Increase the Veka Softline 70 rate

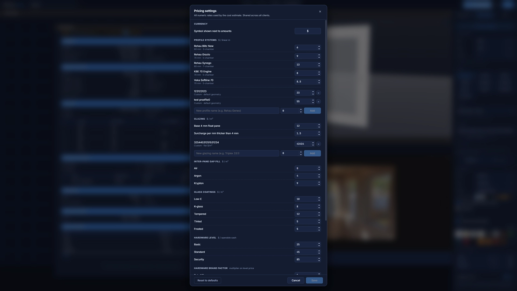click(319, 80)
